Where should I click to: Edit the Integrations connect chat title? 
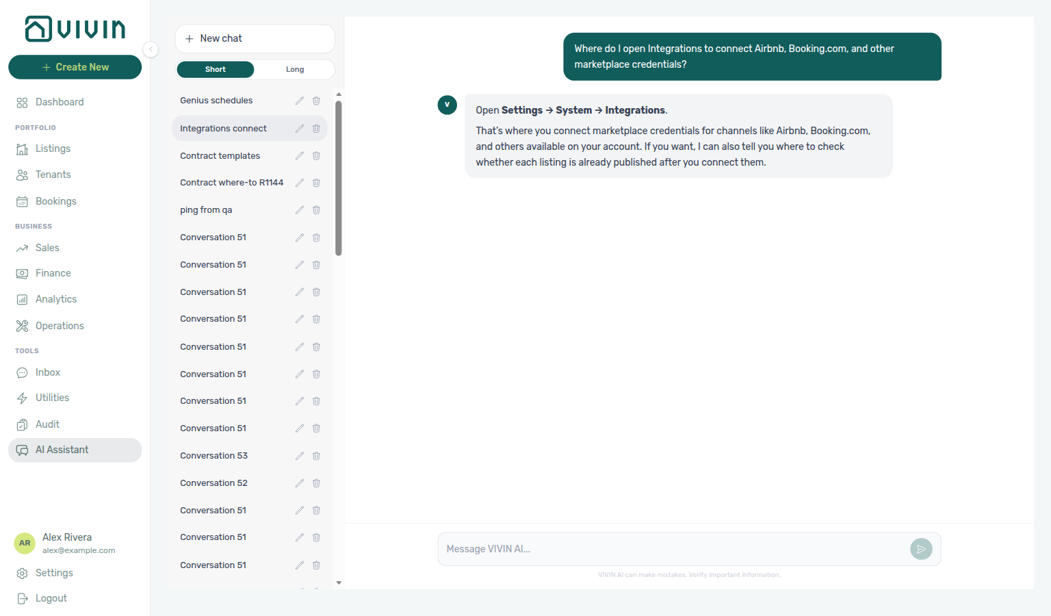pyautogui.click(x=299, y=129)
